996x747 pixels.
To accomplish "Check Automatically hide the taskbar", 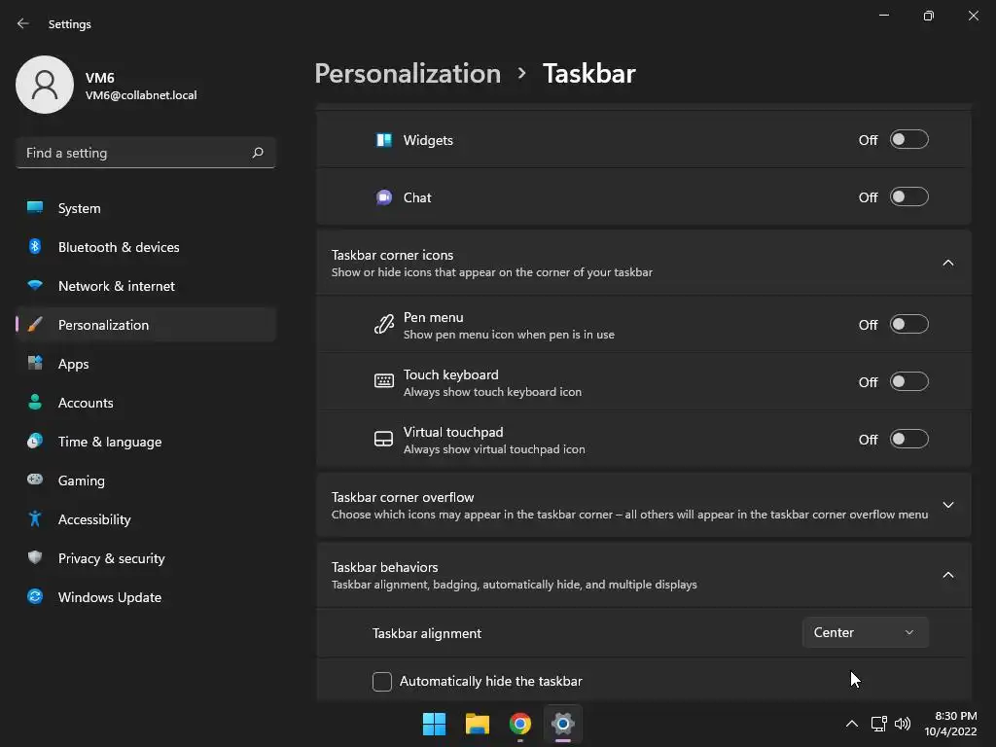I will 382,682.
